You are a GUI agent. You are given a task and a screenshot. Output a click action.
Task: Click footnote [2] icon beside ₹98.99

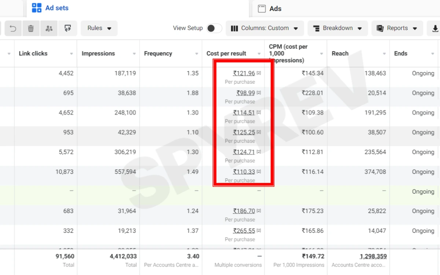pos(259,93)
